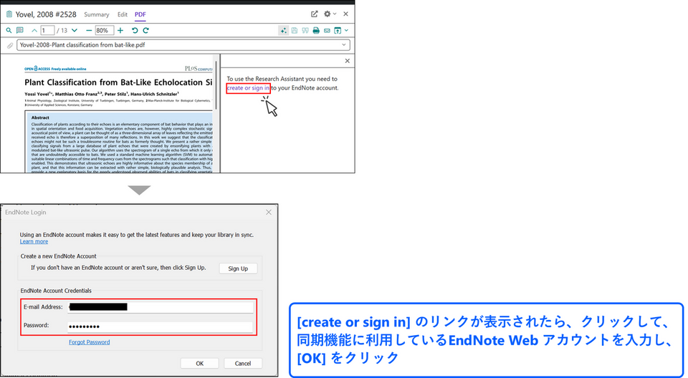Switch to the Edit tab
Image resolution: width=688 pixels, height=378 pixels.
[x=123, y=14]
